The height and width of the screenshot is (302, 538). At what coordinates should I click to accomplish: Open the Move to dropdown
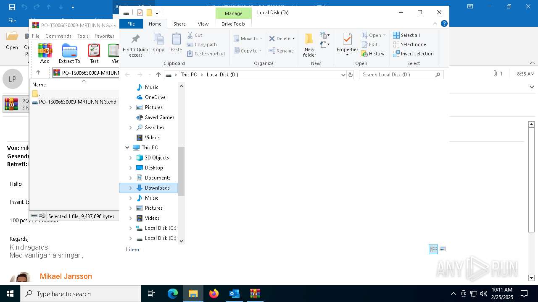click(x=248, y=39)
